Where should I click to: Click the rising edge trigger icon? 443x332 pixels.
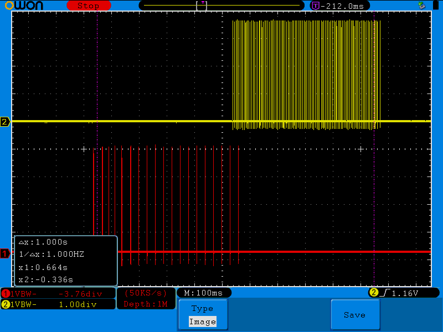tap(385, 293)
